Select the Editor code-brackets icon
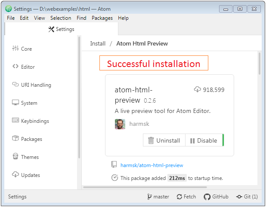 [15, 66]
